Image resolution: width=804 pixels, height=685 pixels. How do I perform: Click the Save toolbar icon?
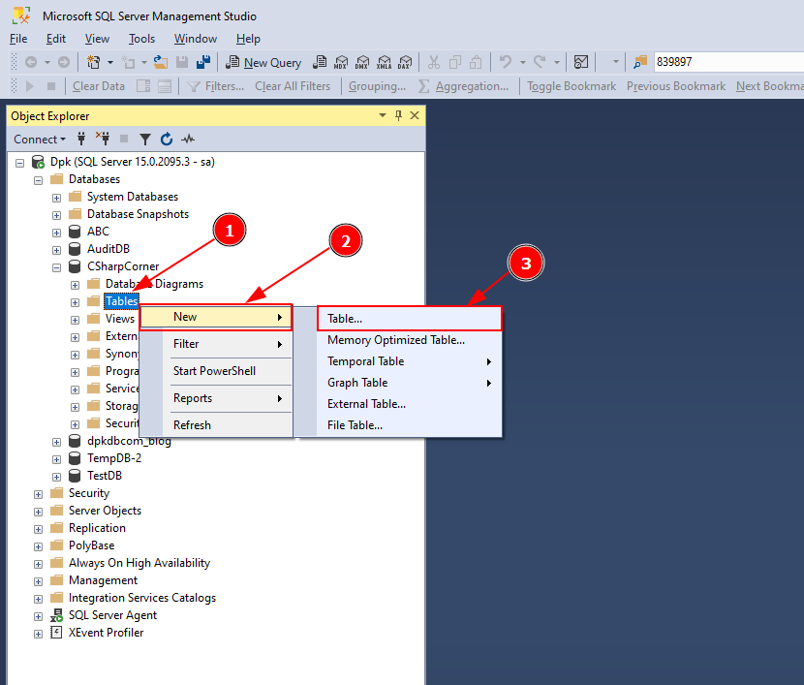[x=181, y=62]
